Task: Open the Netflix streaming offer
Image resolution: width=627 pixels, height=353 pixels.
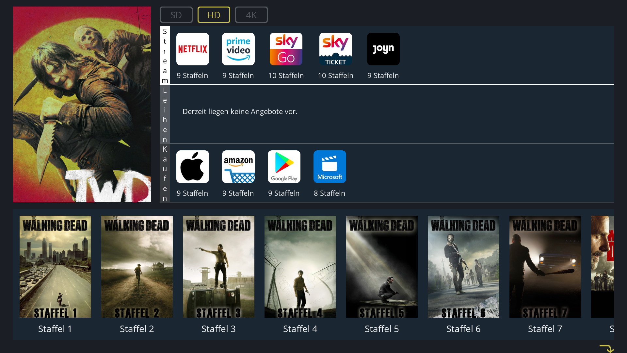Action: tap(192, 49)
